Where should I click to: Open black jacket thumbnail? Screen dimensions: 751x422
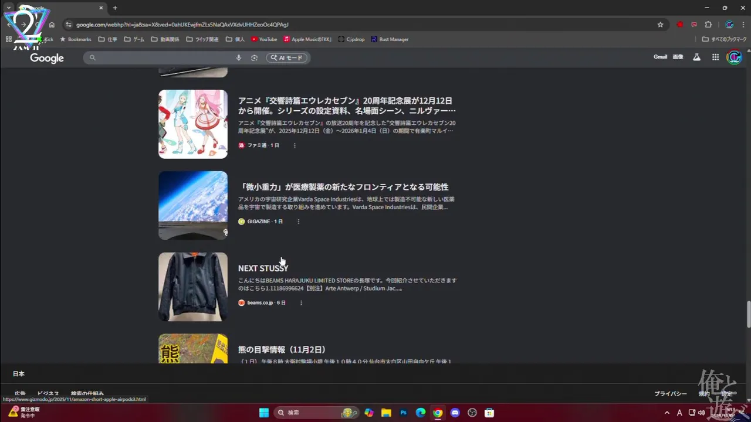click(193, 287)
